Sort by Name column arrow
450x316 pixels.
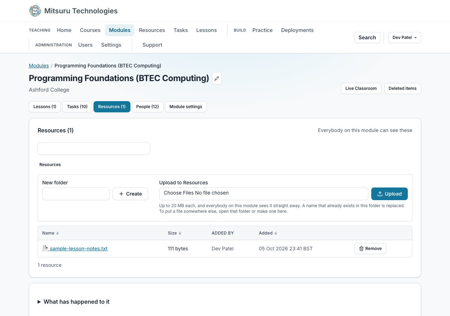[x=58, y=233]
